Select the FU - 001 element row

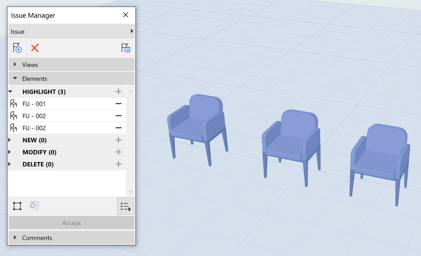(67, 104)
